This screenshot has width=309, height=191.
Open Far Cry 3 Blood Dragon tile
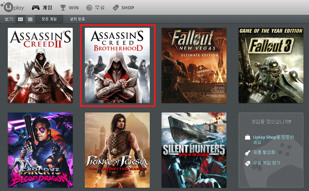(x=40, y=150)
